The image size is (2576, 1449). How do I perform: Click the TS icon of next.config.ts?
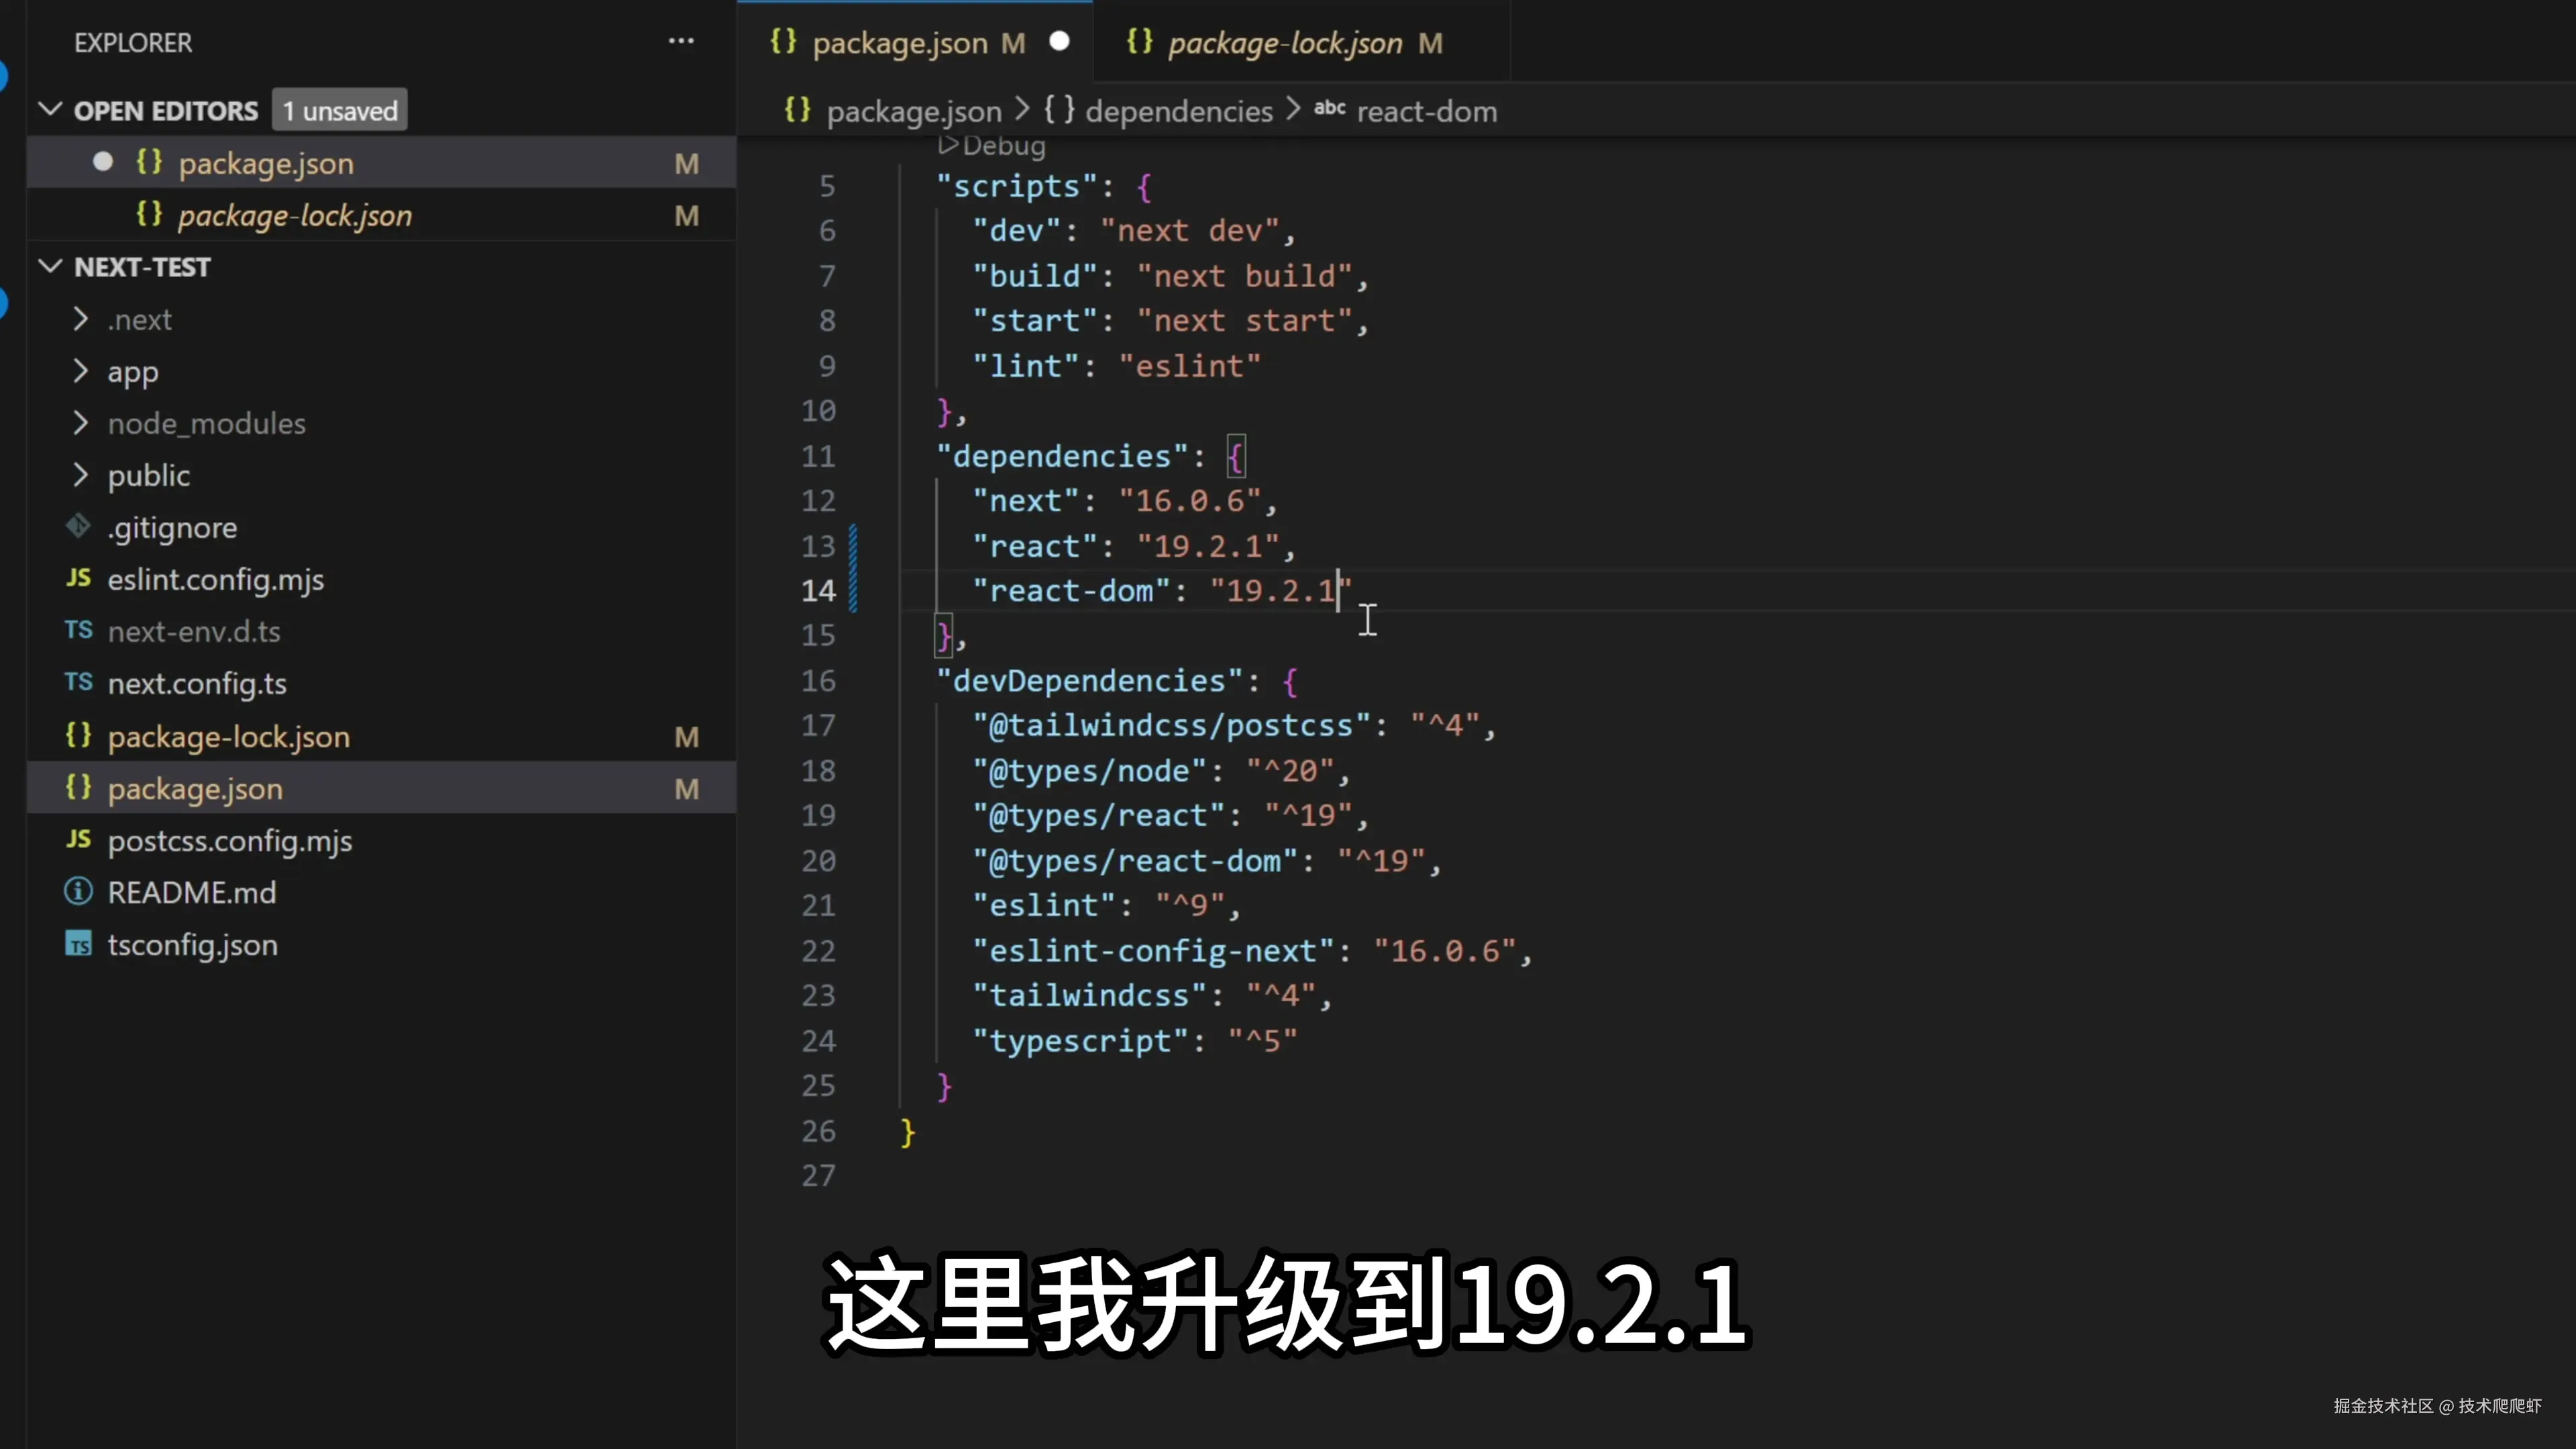pyautogui.click(x=78, y=682)
